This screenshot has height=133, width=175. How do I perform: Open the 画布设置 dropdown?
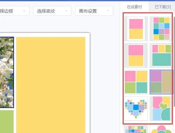click(94, 11)
